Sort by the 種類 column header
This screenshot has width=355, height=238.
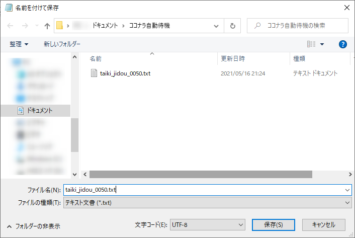click(x=299, y=59)
